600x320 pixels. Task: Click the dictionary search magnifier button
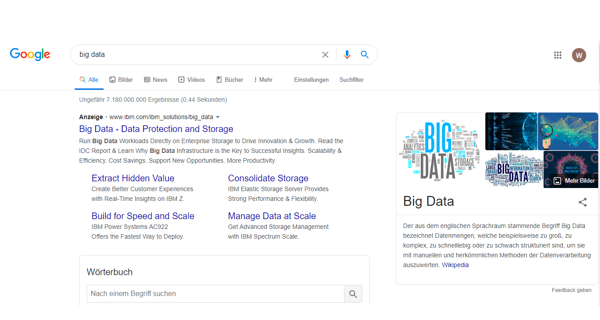pyautogui.click(x=353, y=294)
